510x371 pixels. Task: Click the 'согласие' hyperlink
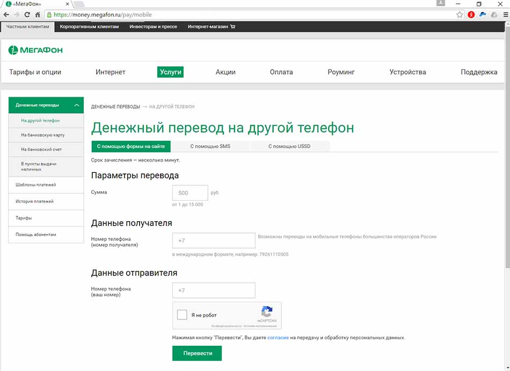click(x=278, y=338)
